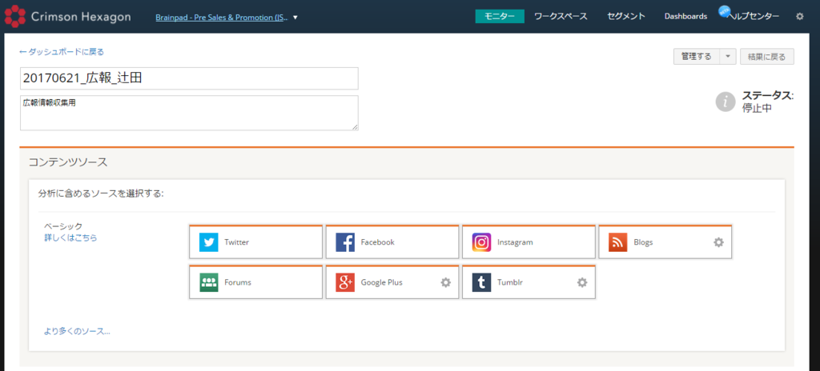The width and height of the screenshot is (820, 371).
Task: Click the 分析に含めるソースを選択する text
Action: tap(102, 193)
